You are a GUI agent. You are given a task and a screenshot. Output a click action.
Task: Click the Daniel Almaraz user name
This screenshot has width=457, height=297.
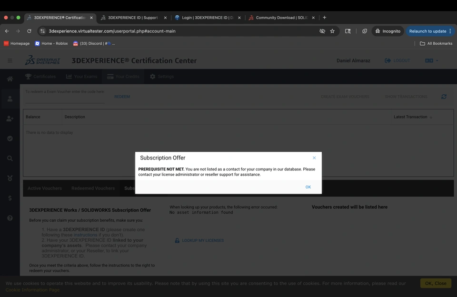(353, 60)
